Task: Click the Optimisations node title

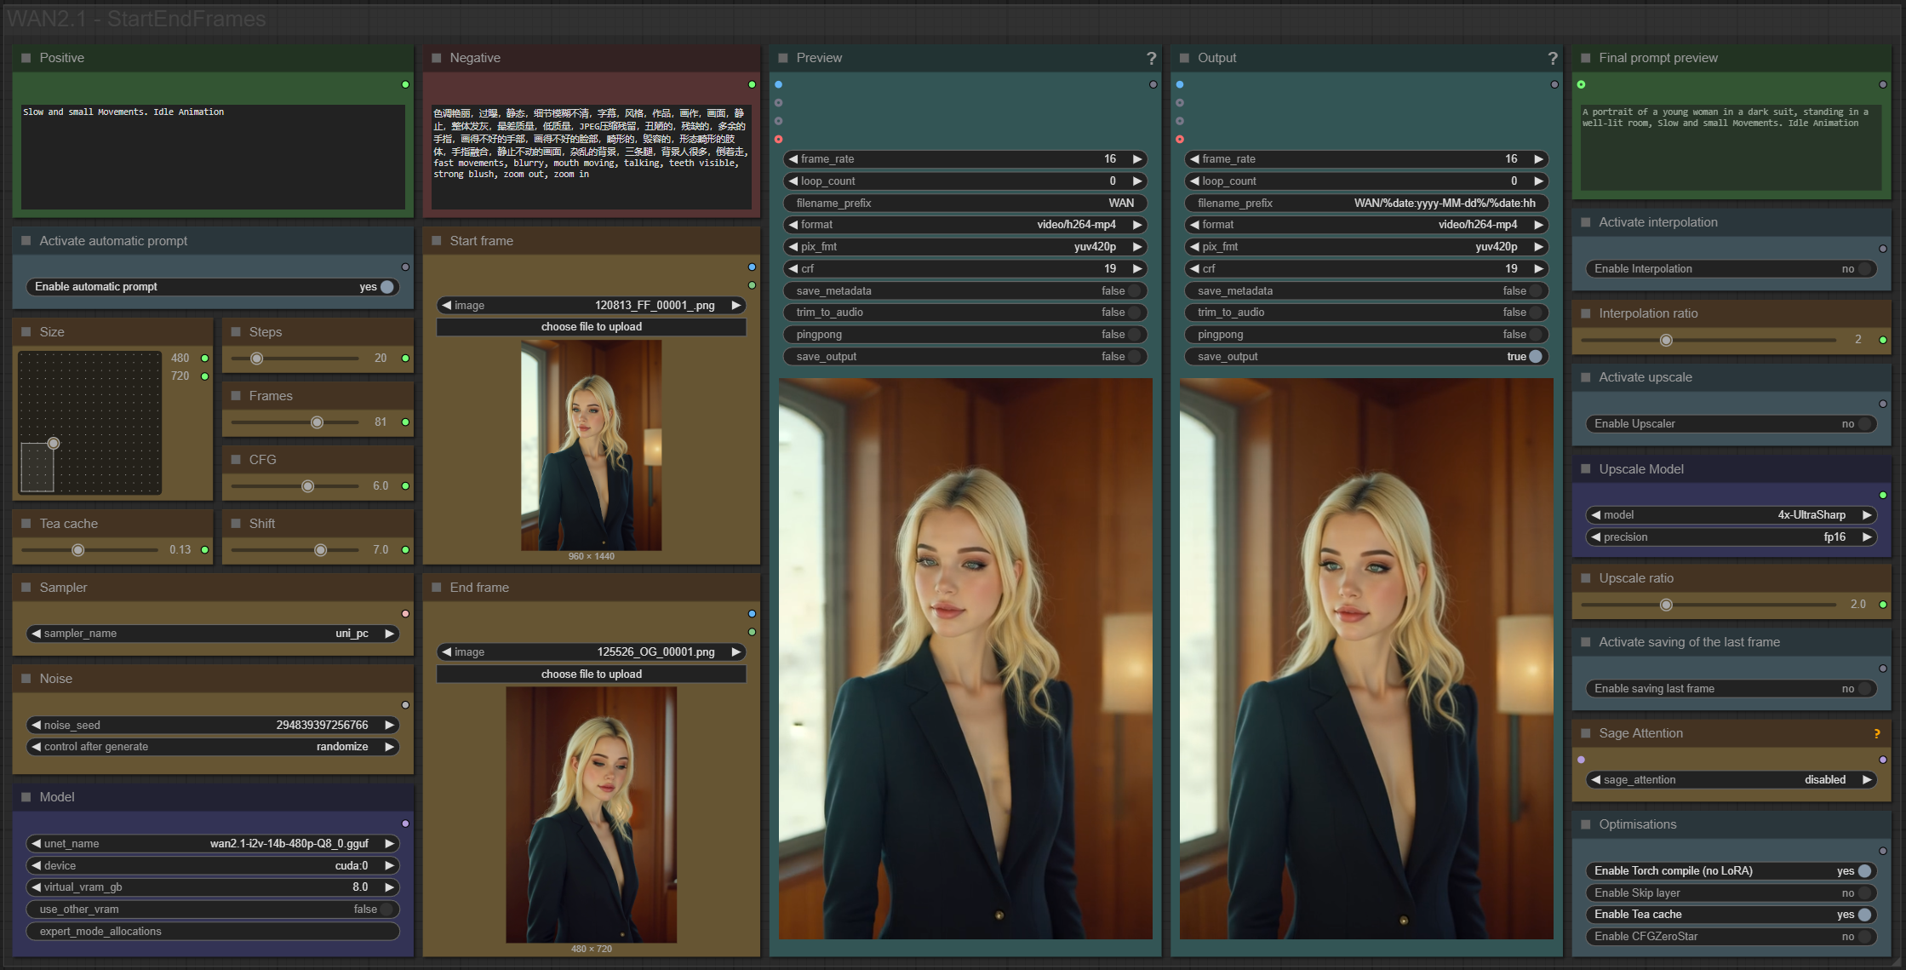Action: pos(1637,824)
